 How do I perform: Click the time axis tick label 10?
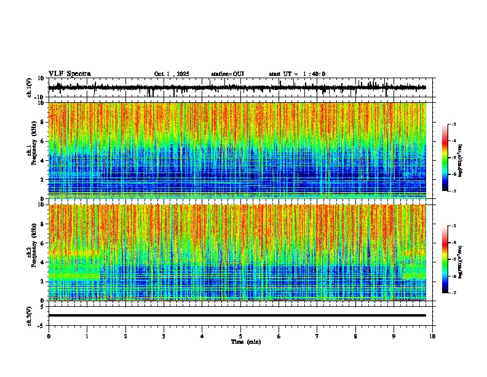(432, 336)
